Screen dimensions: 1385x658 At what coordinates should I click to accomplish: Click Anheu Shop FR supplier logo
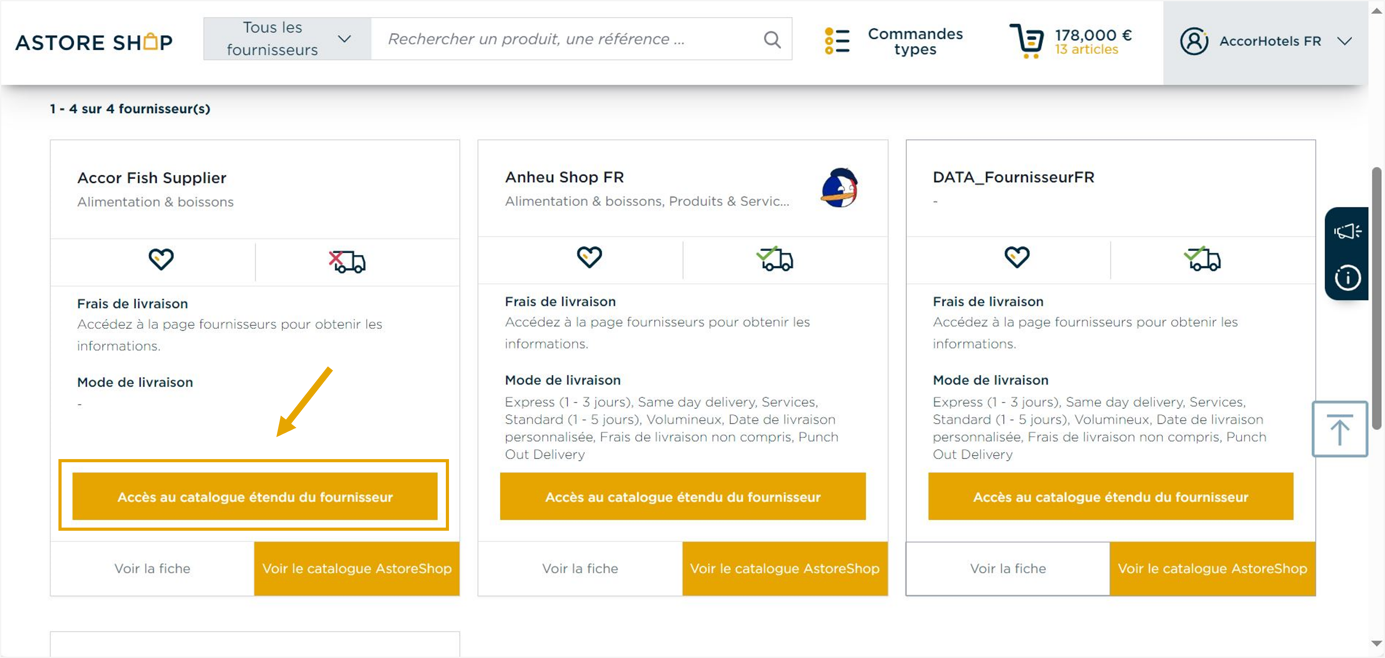839,188
